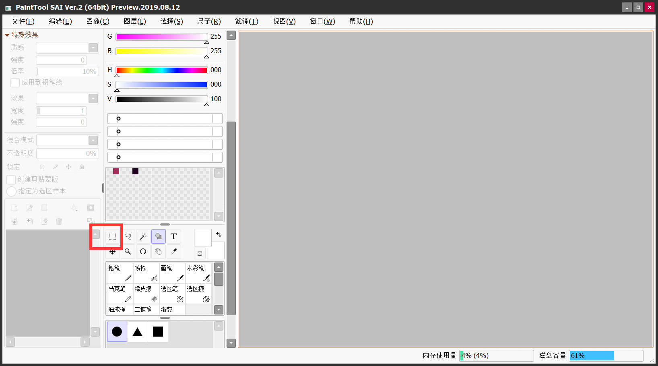Click the pink swatch in the palette
Image resolution: width=658 pixels, height=366 pixels.
(116, 172)
